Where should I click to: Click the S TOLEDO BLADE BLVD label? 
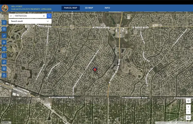coord(115,71)
